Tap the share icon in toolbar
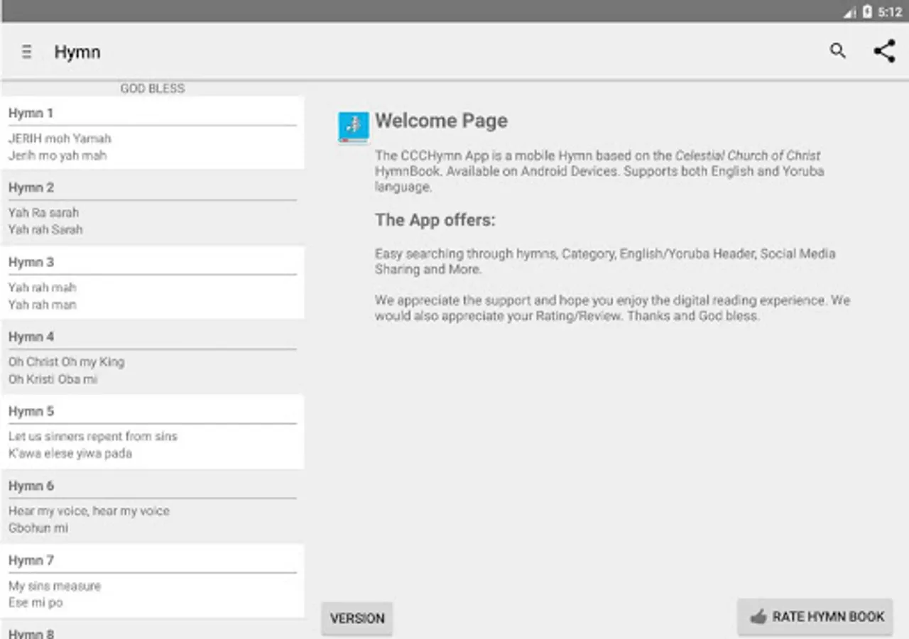 [x=884, y=51]
